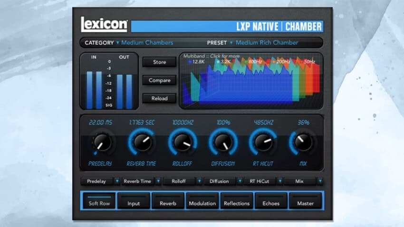Click the 22.00 ms predelay value

pos(100,123)
